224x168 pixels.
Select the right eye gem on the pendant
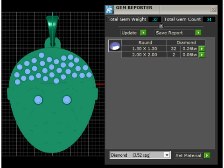tap(67, 100)
